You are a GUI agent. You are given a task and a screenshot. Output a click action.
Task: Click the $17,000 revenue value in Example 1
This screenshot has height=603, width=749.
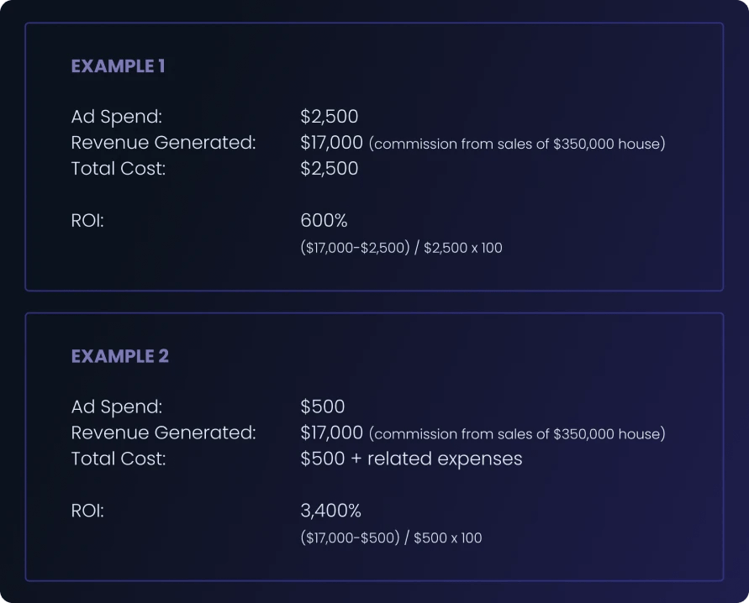(331, 143)
